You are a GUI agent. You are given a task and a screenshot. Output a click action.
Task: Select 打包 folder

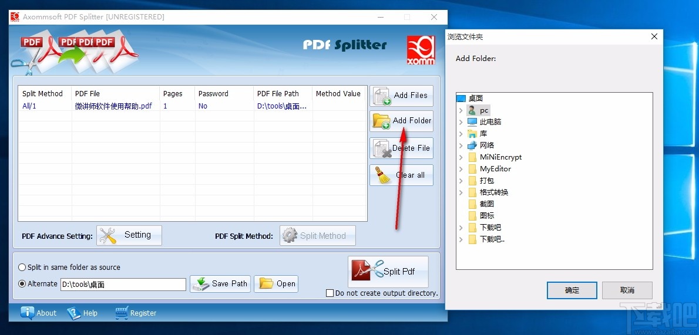click(x=487, y=181)
